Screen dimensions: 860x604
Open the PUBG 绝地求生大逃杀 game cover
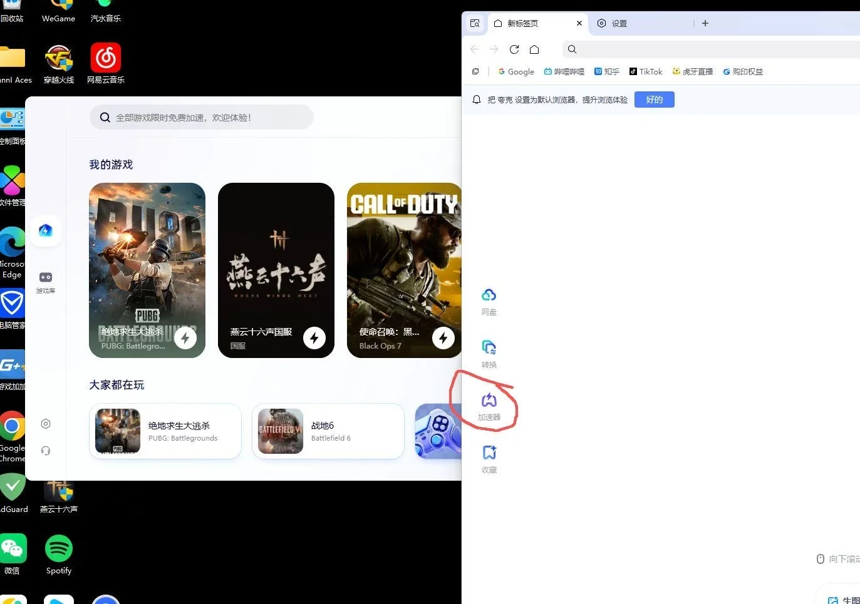(147, 270)
